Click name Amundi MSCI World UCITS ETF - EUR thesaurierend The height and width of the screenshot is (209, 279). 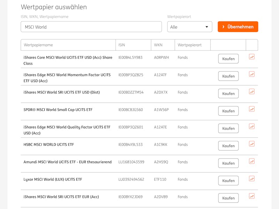67,162
